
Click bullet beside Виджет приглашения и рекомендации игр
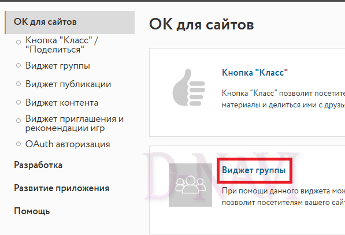coord(18,121)
